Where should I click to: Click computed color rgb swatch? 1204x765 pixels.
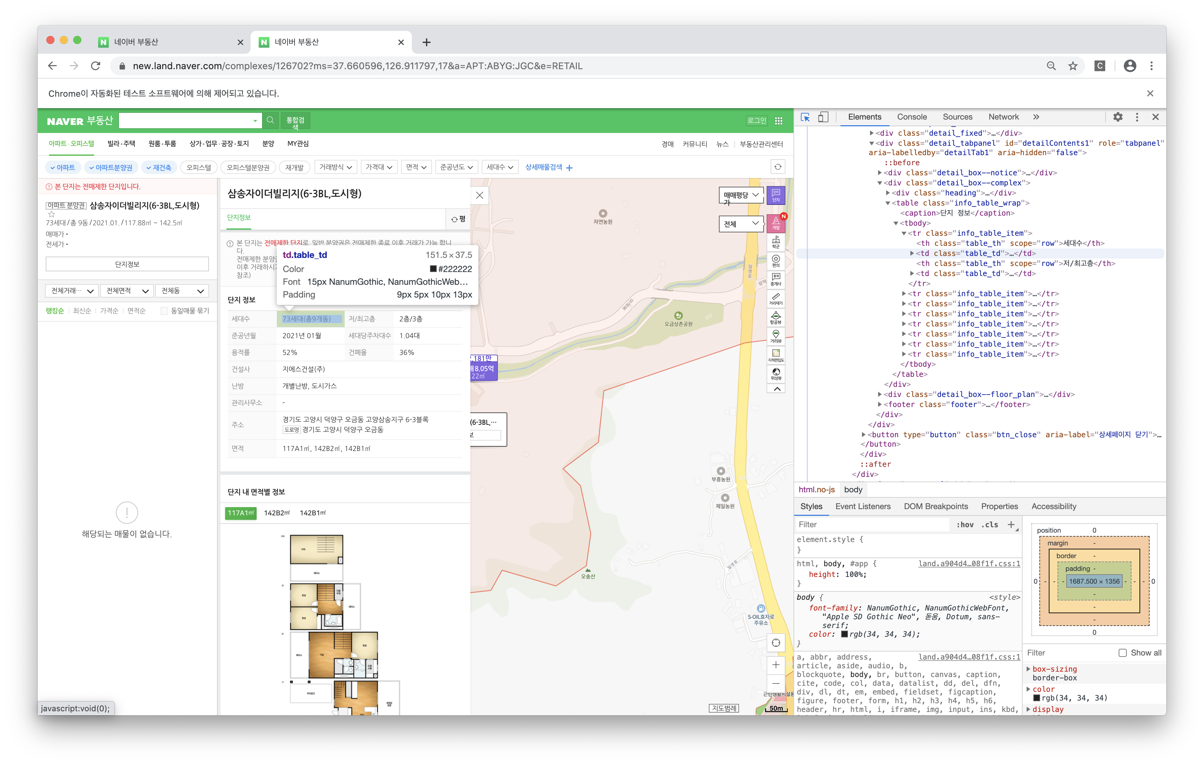coord(1036,699)
